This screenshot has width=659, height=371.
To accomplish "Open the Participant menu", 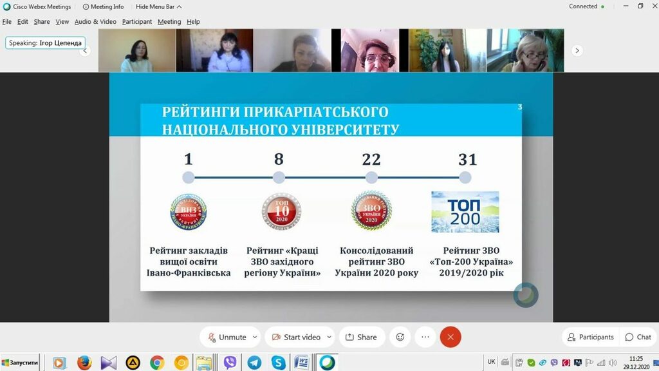I will click(136, 21).
